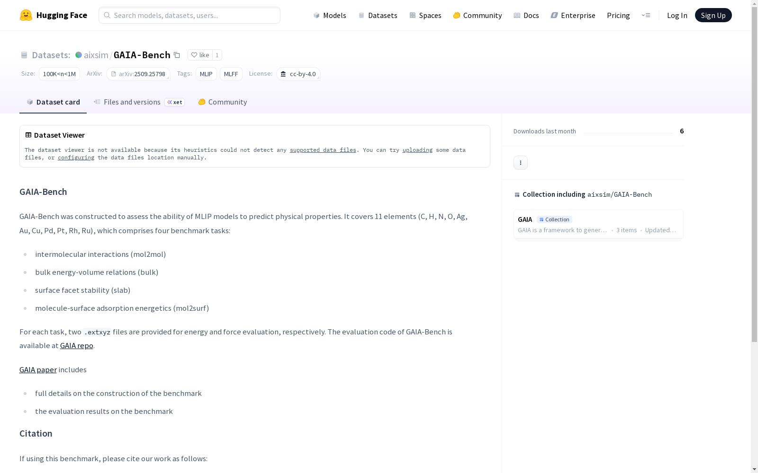Viewport: 758px width, 473px height.
Task: Open the cc-by-4.0 license tag
Action: 298,74
